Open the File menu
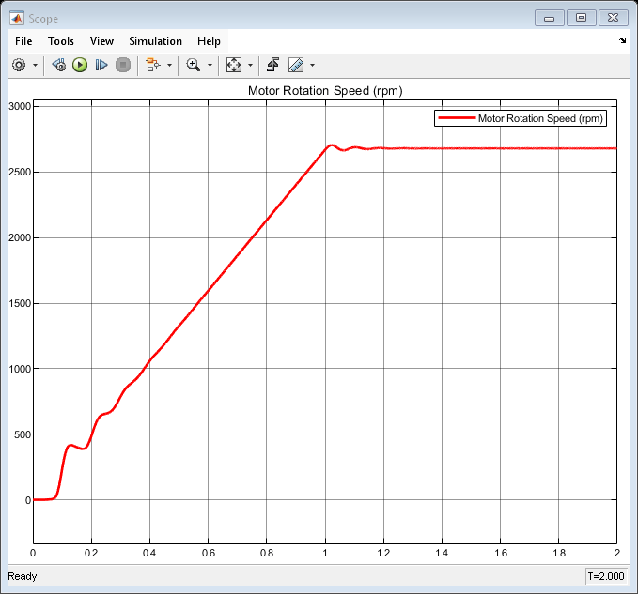The height and width of the screenshot is (594, 638). click(23, 41)
